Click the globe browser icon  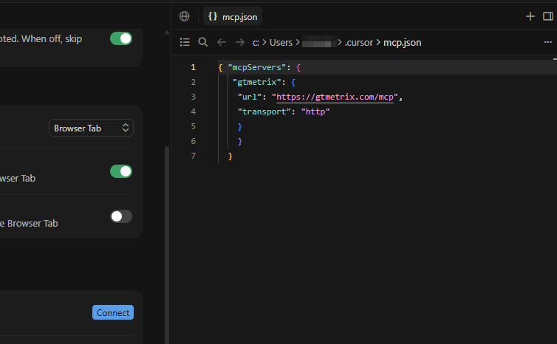185,16
